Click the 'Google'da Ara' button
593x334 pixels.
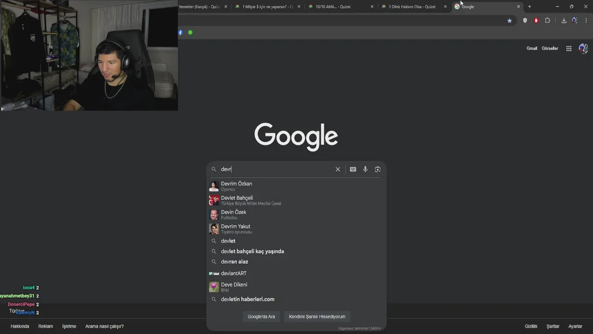tap(261, 316)
